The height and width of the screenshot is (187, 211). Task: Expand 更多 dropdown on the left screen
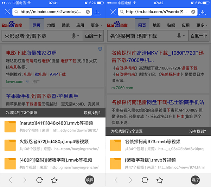pos(96,25)
